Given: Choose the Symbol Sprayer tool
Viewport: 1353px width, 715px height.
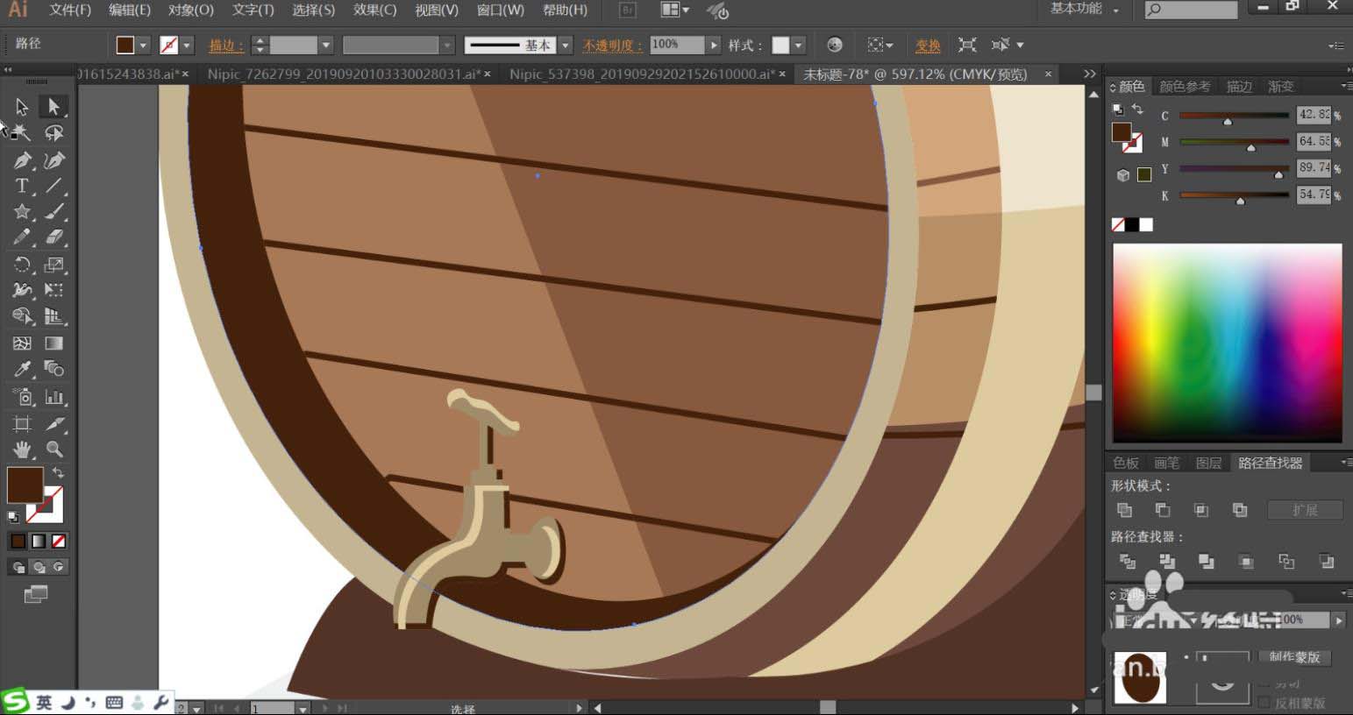Looking at the screenshot, I should (21, 397).
